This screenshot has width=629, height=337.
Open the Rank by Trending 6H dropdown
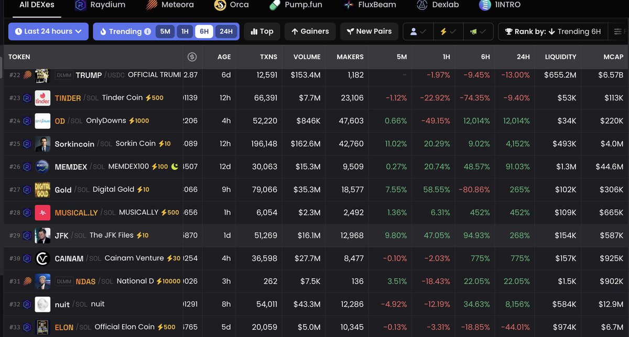[x=553, y=31]
